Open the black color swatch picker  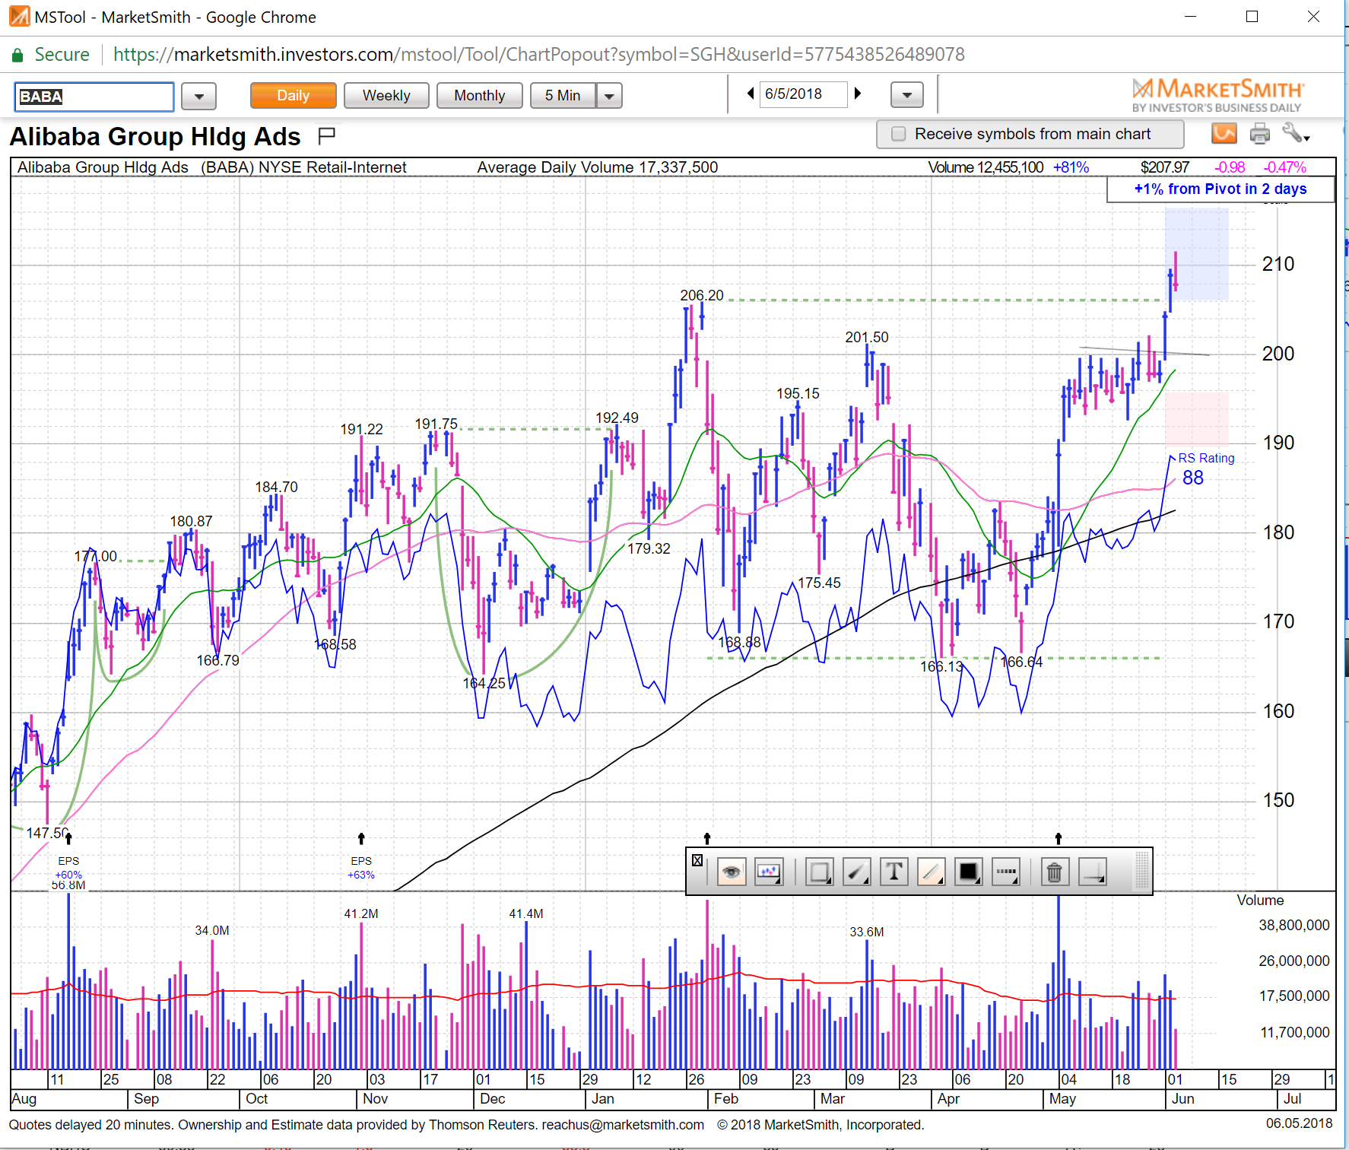click(x=969, y=872)
